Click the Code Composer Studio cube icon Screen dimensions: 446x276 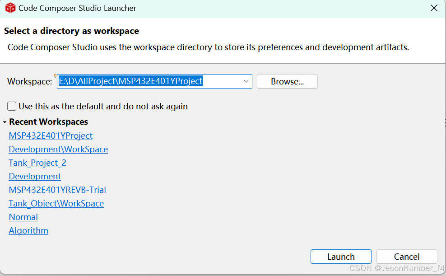10,8
